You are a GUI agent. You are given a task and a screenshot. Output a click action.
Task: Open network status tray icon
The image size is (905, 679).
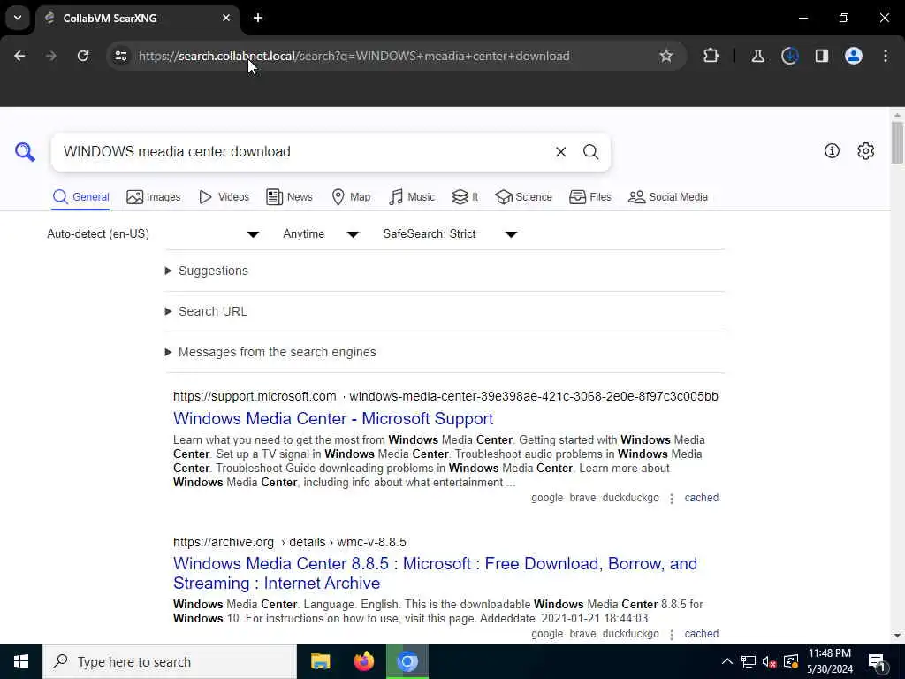point(748,661)
